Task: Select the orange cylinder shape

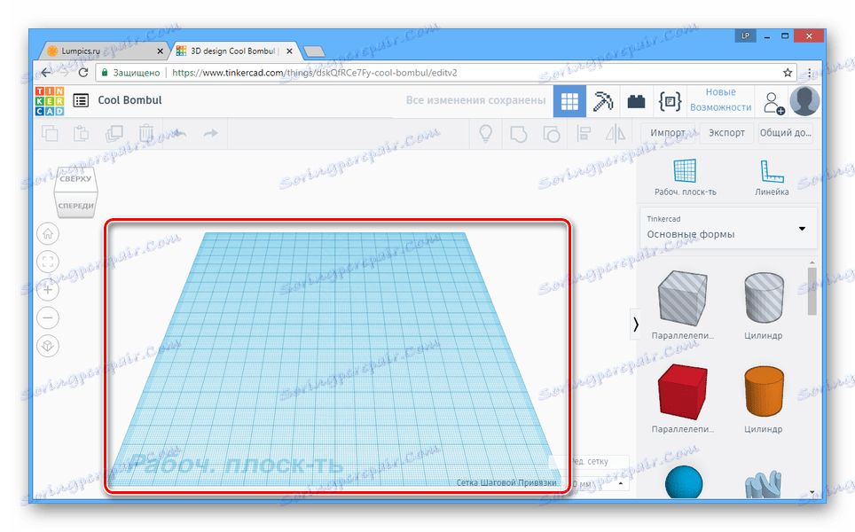Action: tap(764, 391)
